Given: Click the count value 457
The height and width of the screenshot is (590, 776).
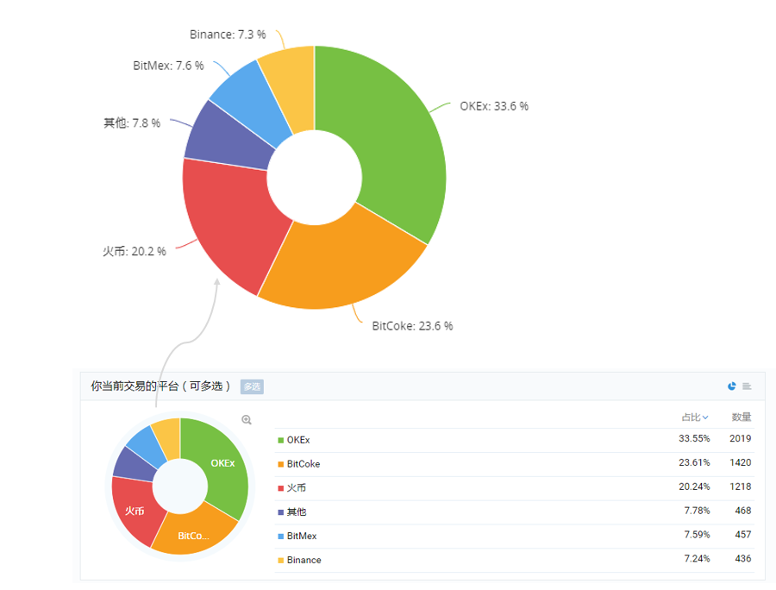Looking at the screenshot, I should pyautogui.click(x=743, y=535).
